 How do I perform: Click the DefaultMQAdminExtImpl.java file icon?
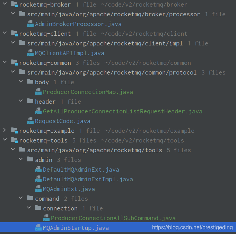[x=38, y=179]
